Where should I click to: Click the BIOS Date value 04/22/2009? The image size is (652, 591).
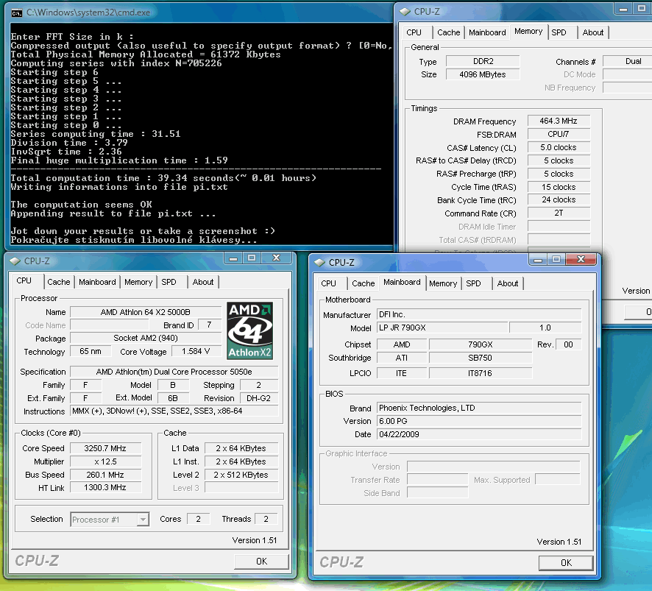(479, 435)
